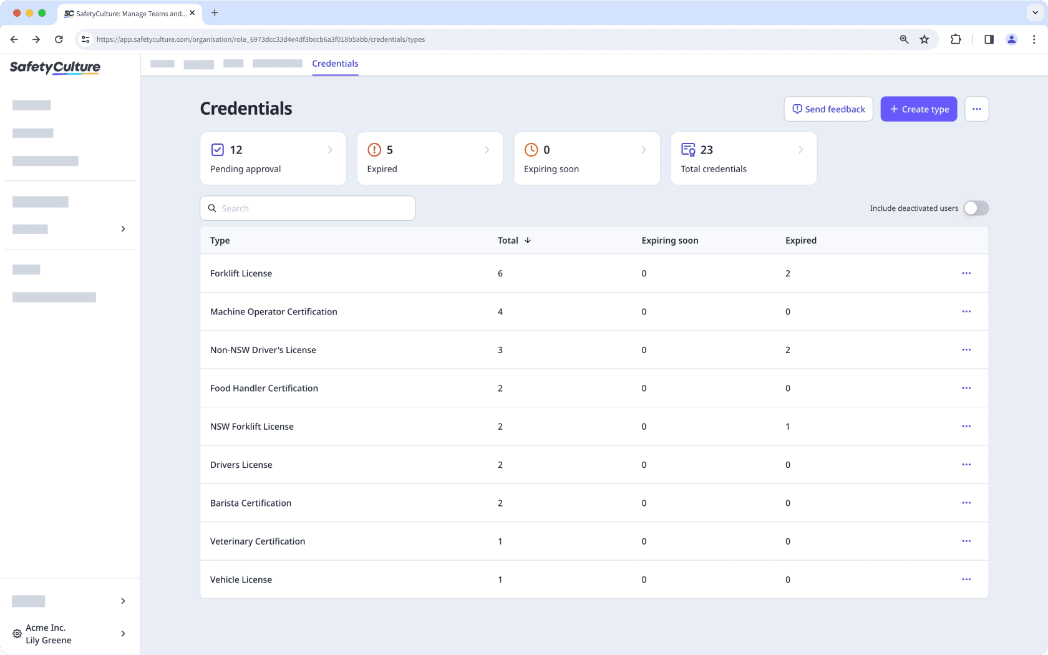Click the Create type button
The height and width of the screenshot is (655, 1048).
click(x=918, y=109)
